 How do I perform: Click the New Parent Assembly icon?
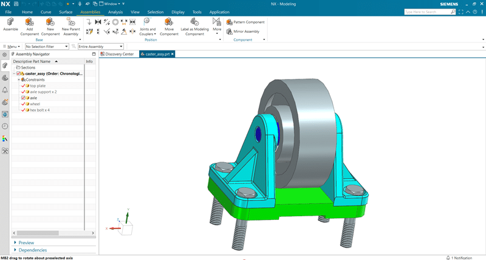tap(70, 22)
